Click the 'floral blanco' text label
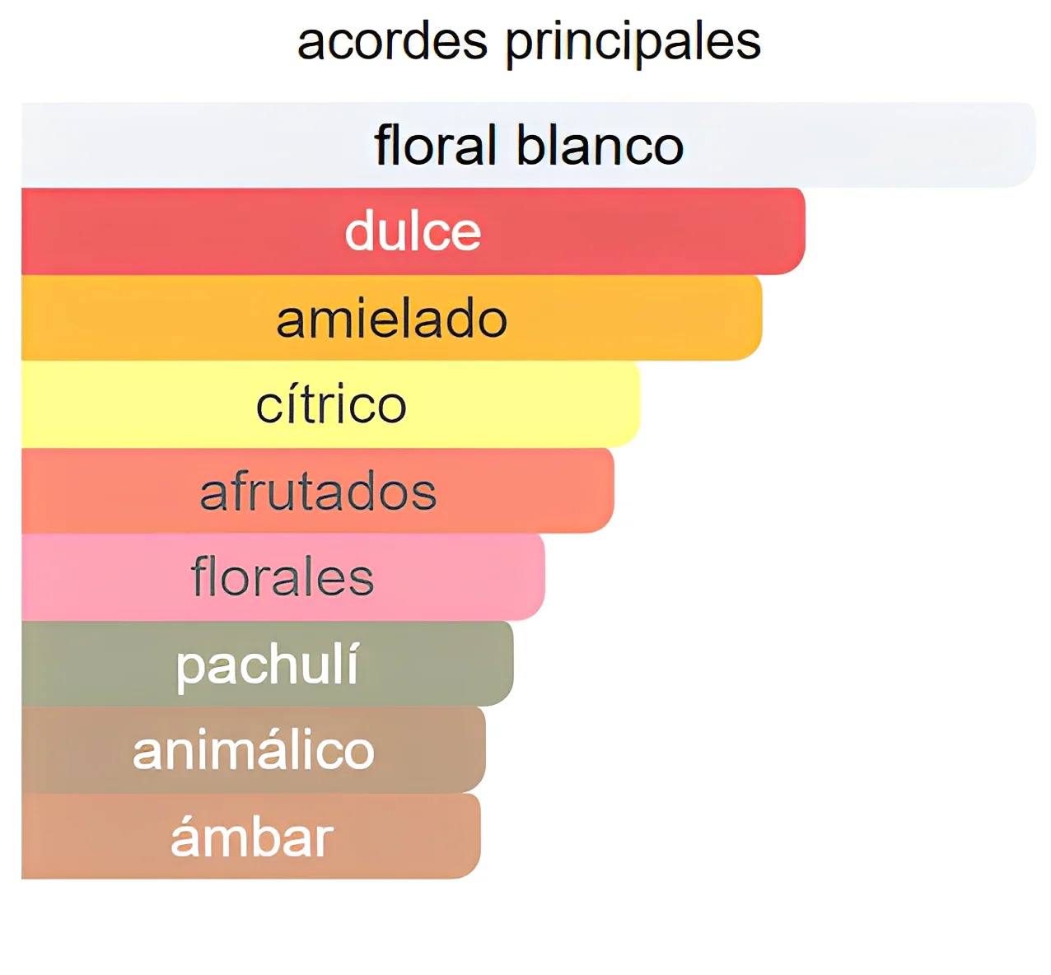Image resolution: width=1051 pixels, height=975 pixels. click(x=528, y=146)
